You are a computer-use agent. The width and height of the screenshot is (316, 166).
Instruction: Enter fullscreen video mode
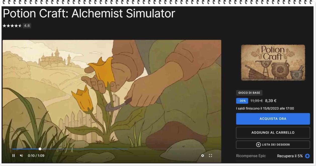tap(211, 156)
